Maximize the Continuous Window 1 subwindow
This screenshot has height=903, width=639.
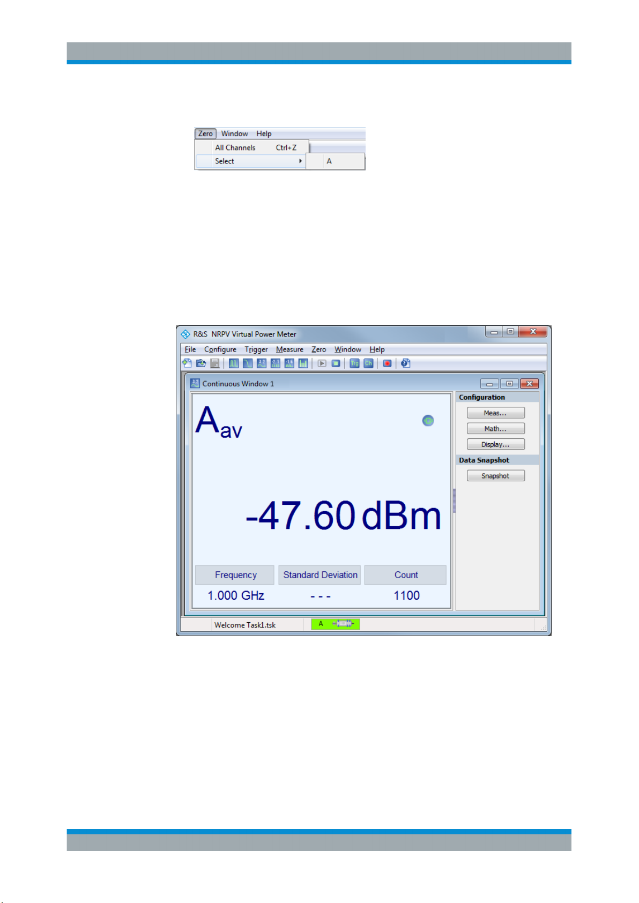pos(509,384)
